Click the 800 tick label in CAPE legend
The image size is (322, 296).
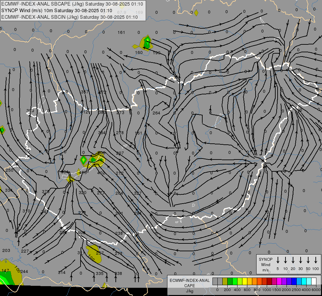pyautogui.click(x=257, y=290)
